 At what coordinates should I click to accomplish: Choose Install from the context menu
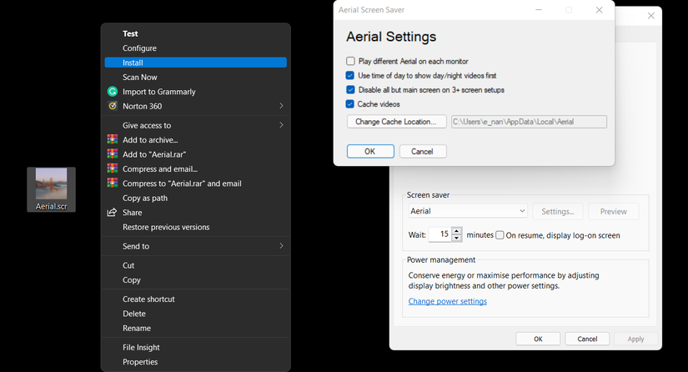196,63
